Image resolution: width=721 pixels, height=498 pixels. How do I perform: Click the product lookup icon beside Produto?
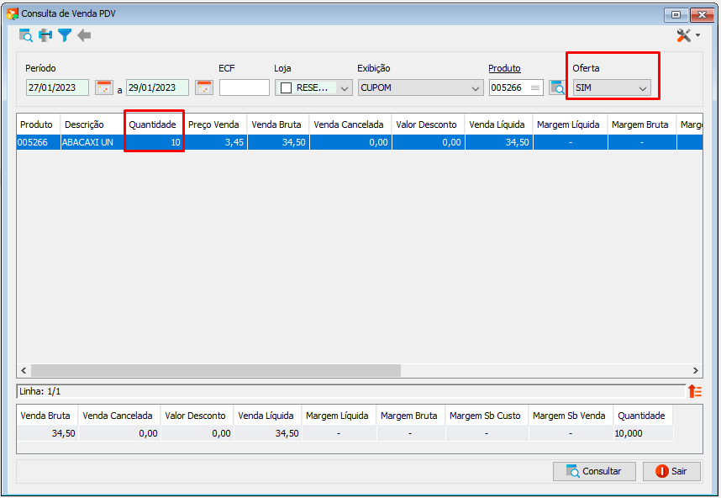coord(558,87)
